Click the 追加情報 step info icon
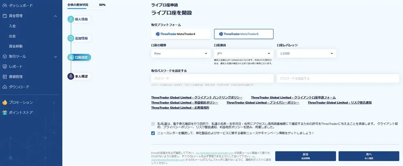 click(x=71, y=38)
